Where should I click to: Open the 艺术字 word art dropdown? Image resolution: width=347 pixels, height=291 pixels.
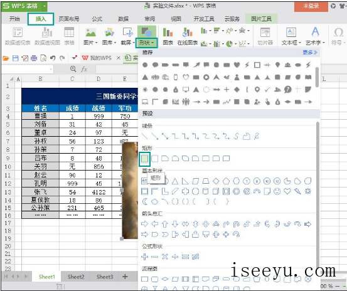point(324,43)
